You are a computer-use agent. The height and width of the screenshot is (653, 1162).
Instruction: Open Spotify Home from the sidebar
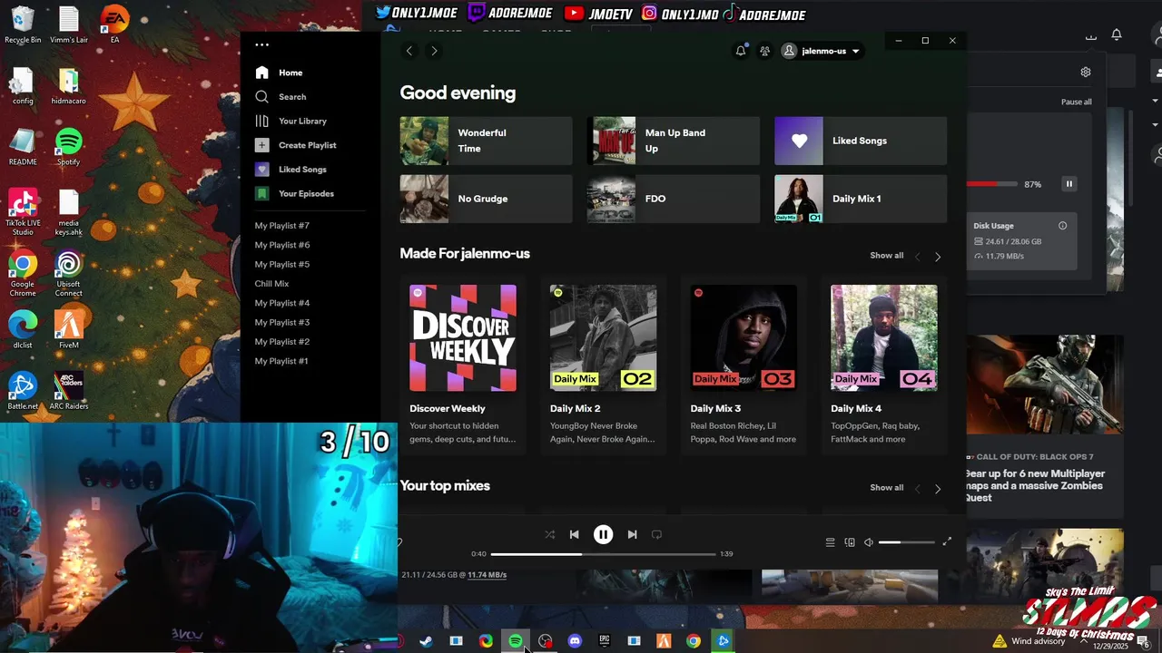[280, 73]
